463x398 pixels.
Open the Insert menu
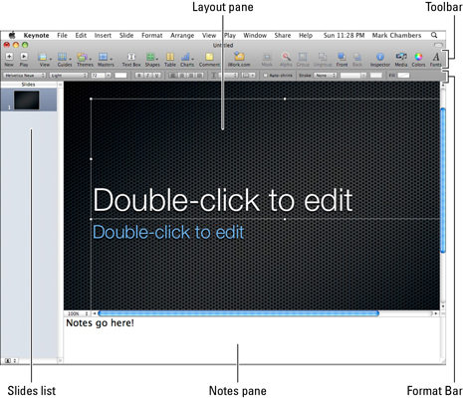(103, 35)
